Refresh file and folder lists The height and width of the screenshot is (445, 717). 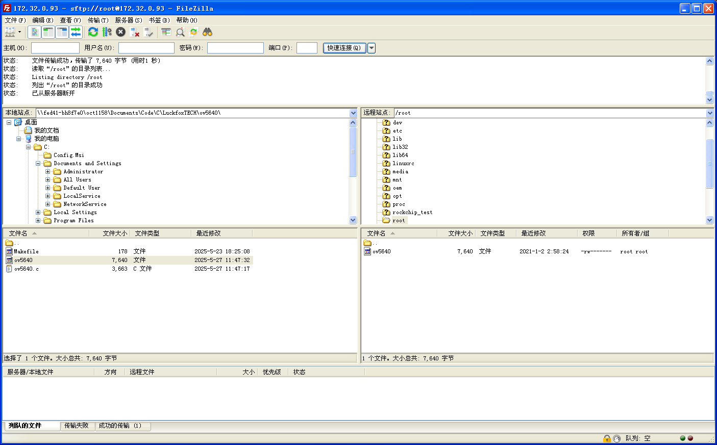[93, 32]
